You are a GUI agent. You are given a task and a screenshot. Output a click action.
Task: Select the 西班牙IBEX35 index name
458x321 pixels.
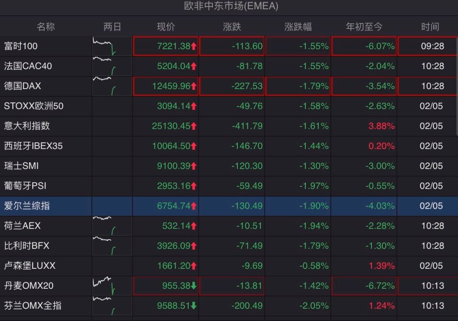point(34,146)
